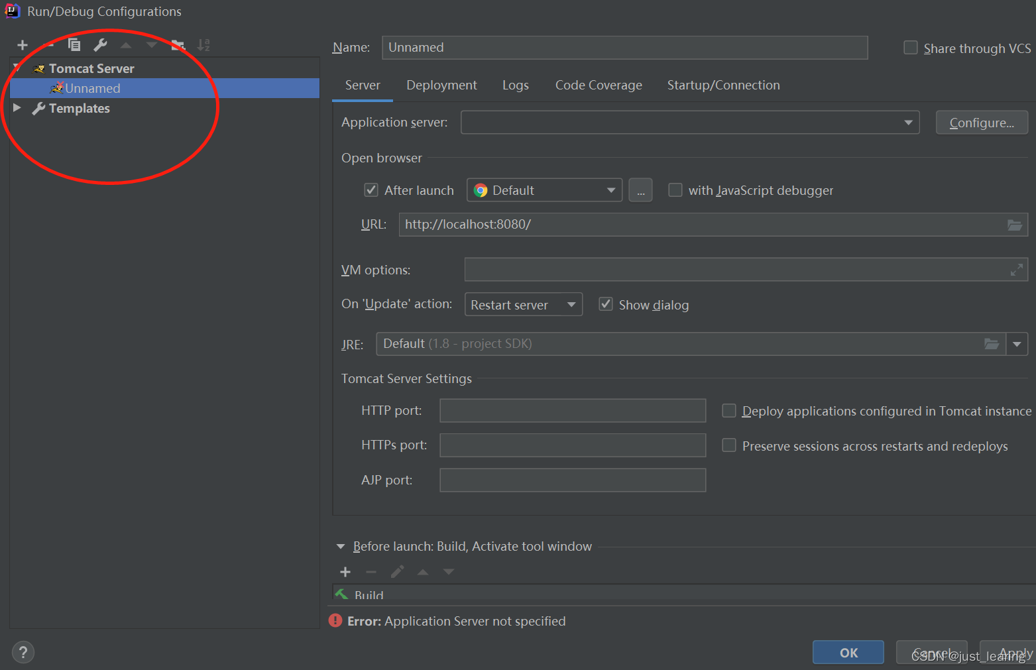Click the HTTP port field

coord(573,411)
